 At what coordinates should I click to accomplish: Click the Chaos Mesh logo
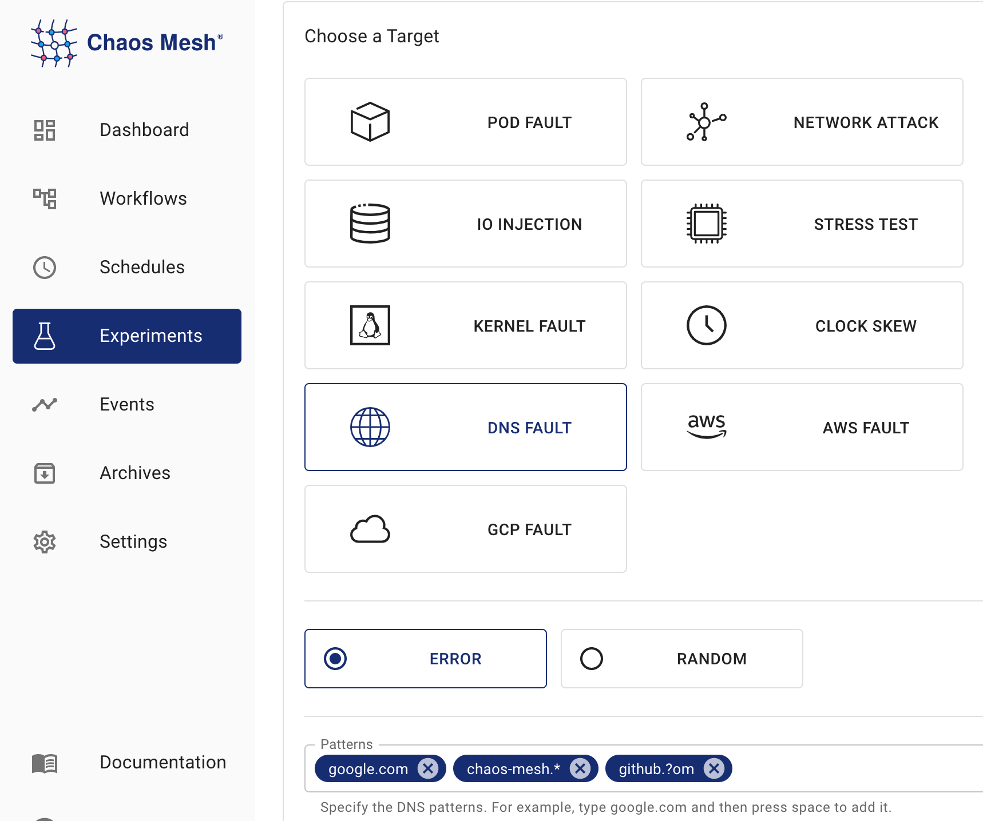pyautogui.click(x=126, y=43)
